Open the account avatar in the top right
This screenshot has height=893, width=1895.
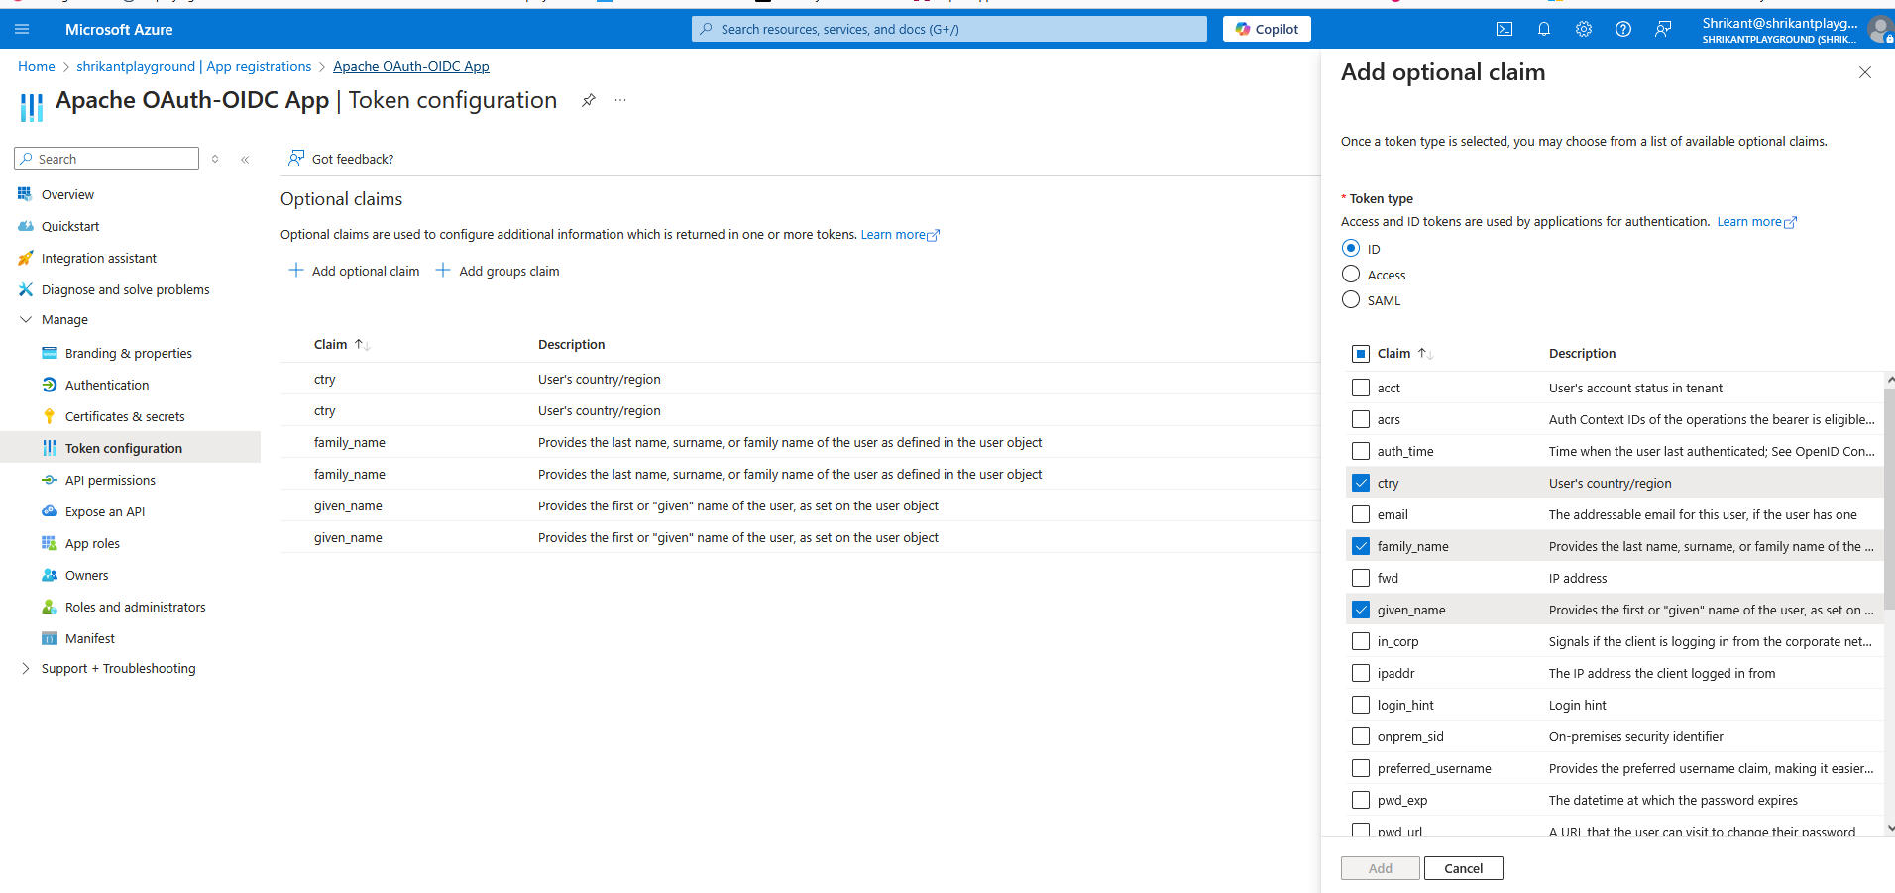coord(1879,30)
